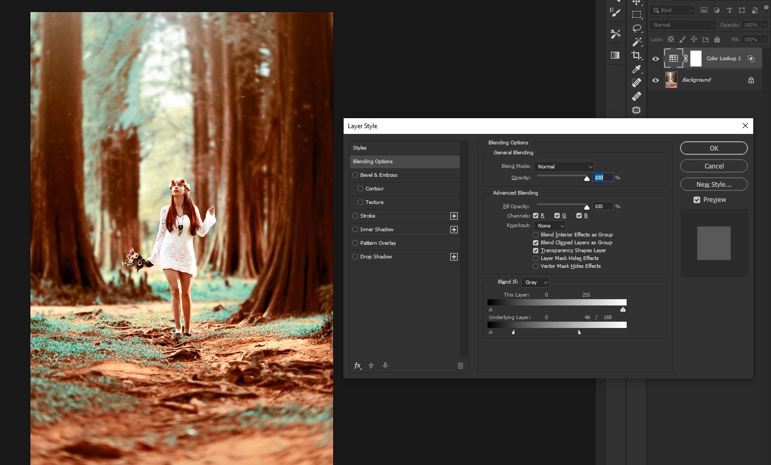
Task: Select the Spot Healing Brush tool
Action: coord(637,83)
